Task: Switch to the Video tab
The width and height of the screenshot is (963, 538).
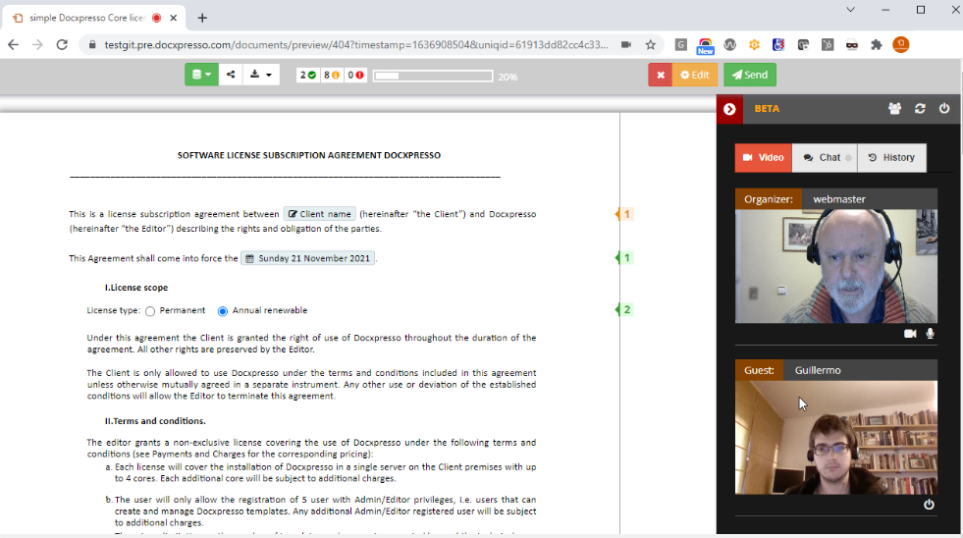Action: [x=764, y=158]
